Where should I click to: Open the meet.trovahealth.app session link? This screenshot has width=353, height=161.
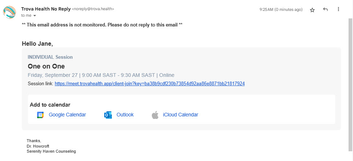click(x=150, y=84)
